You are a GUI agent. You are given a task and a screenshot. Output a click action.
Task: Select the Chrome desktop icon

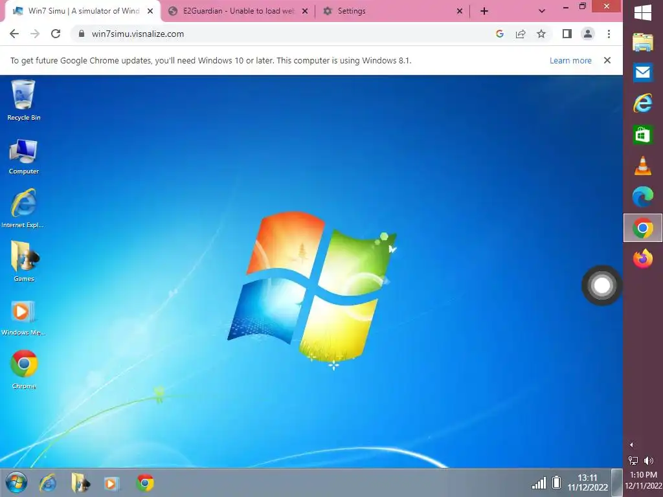pyautogui.click(x=24, y=370)
